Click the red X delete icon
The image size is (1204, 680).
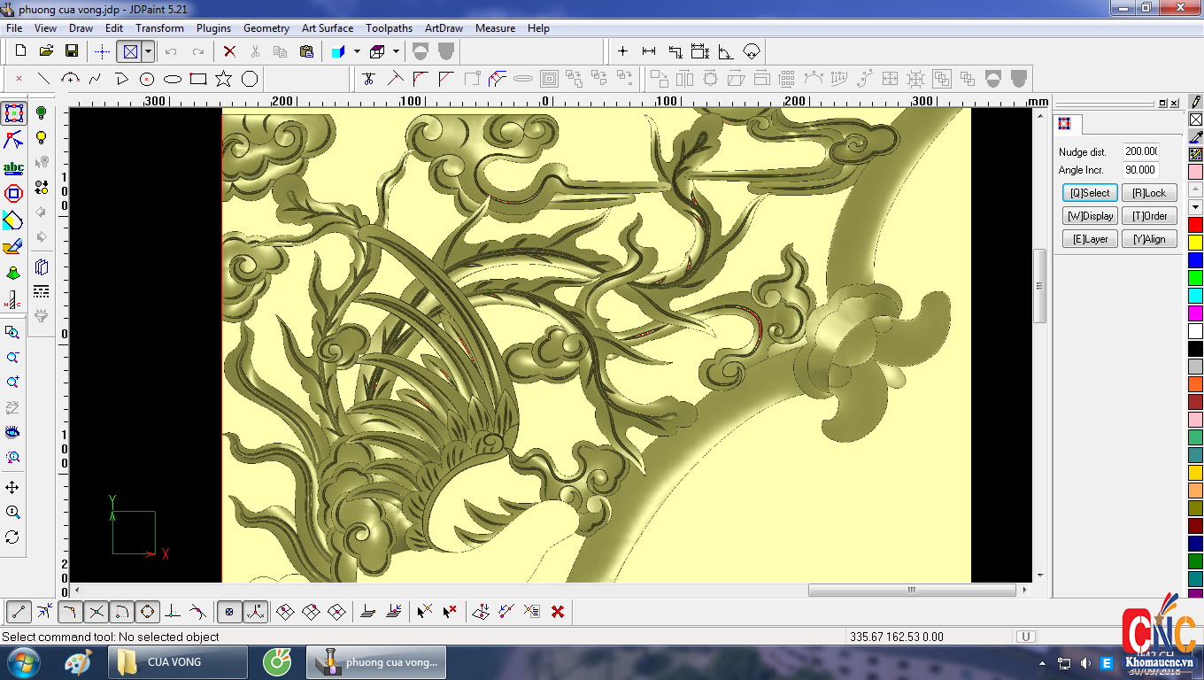click(x=229, y=51)
